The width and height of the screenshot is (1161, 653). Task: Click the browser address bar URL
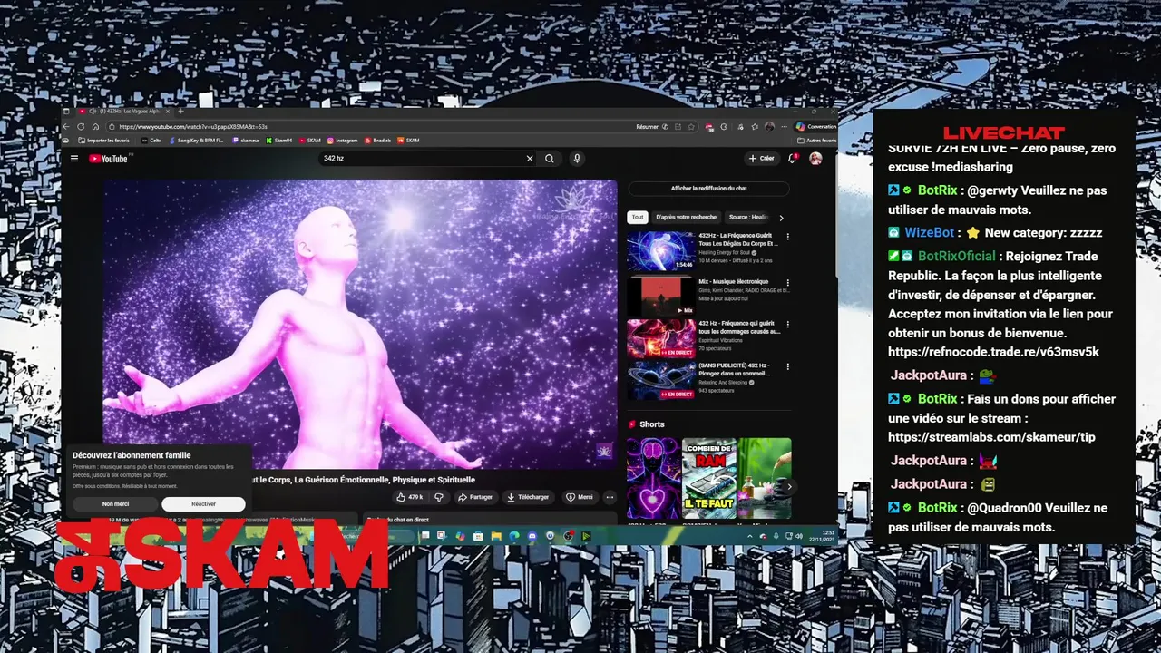(x=193, y=127)
